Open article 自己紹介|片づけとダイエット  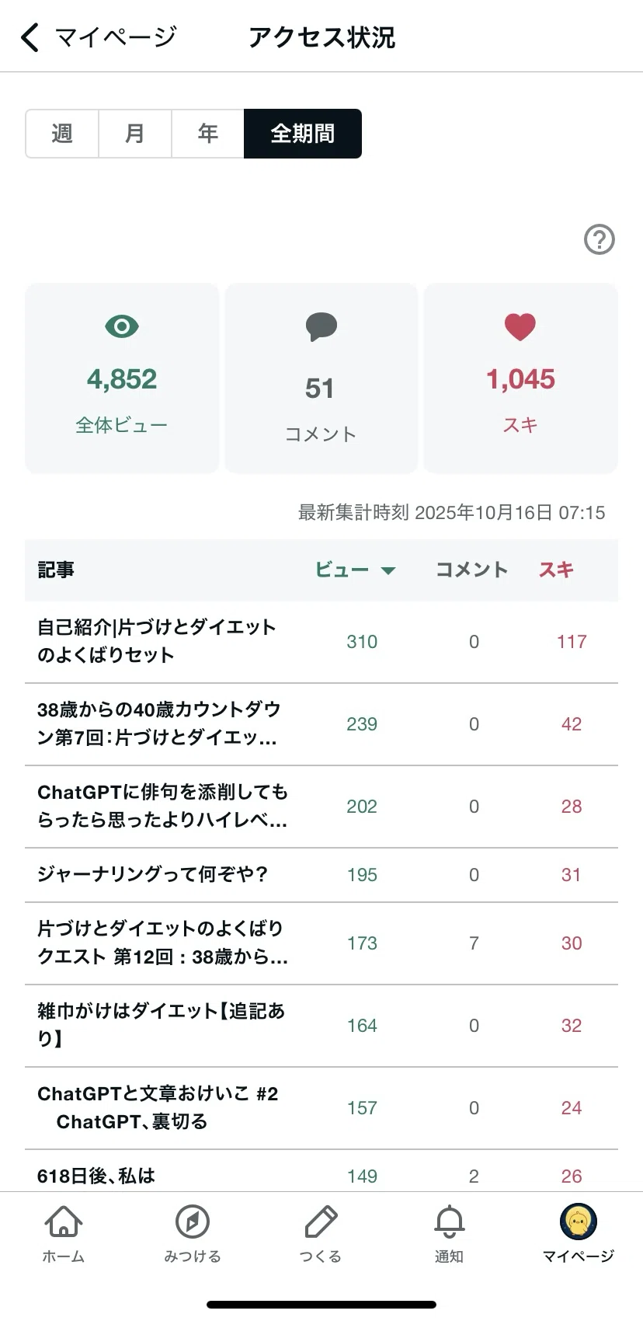tap(321, 642)
